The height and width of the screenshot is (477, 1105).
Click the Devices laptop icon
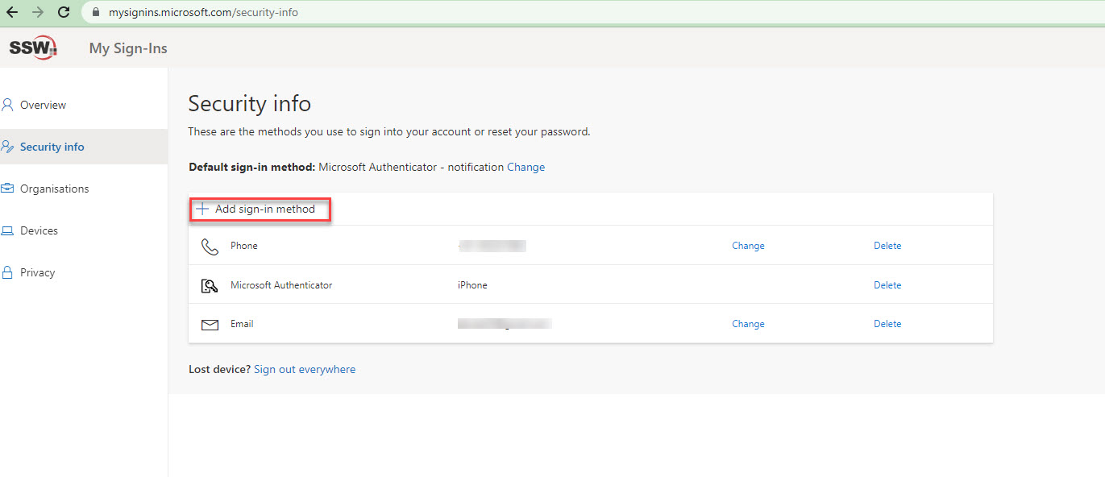7,230
